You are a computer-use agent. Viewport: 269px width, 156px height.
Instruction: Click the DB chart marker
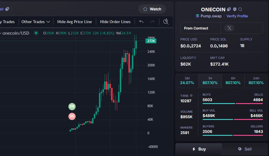(x=72, y=106)
